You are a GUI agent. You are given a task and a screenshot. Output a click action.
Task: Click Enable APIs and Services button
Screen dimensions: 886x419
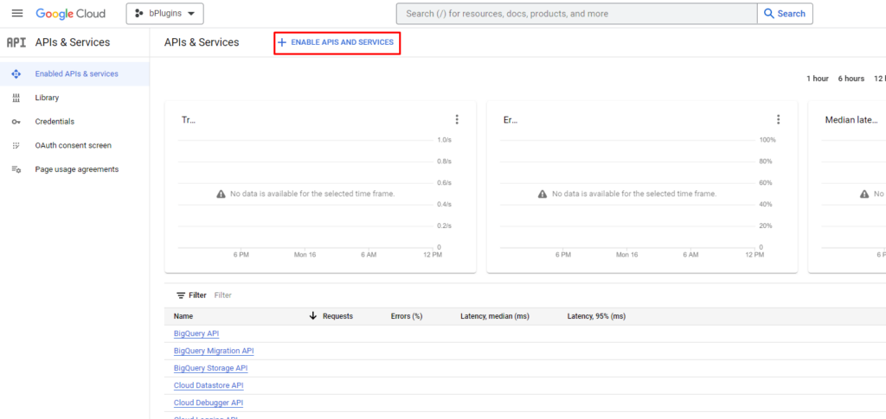pyautogui.click(x=337, y=42)
